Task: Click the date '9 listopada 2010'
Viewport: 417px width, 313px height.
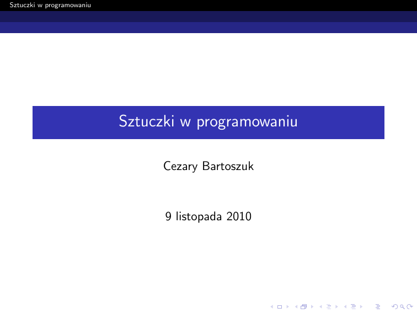Action: (x=208, y=217)
